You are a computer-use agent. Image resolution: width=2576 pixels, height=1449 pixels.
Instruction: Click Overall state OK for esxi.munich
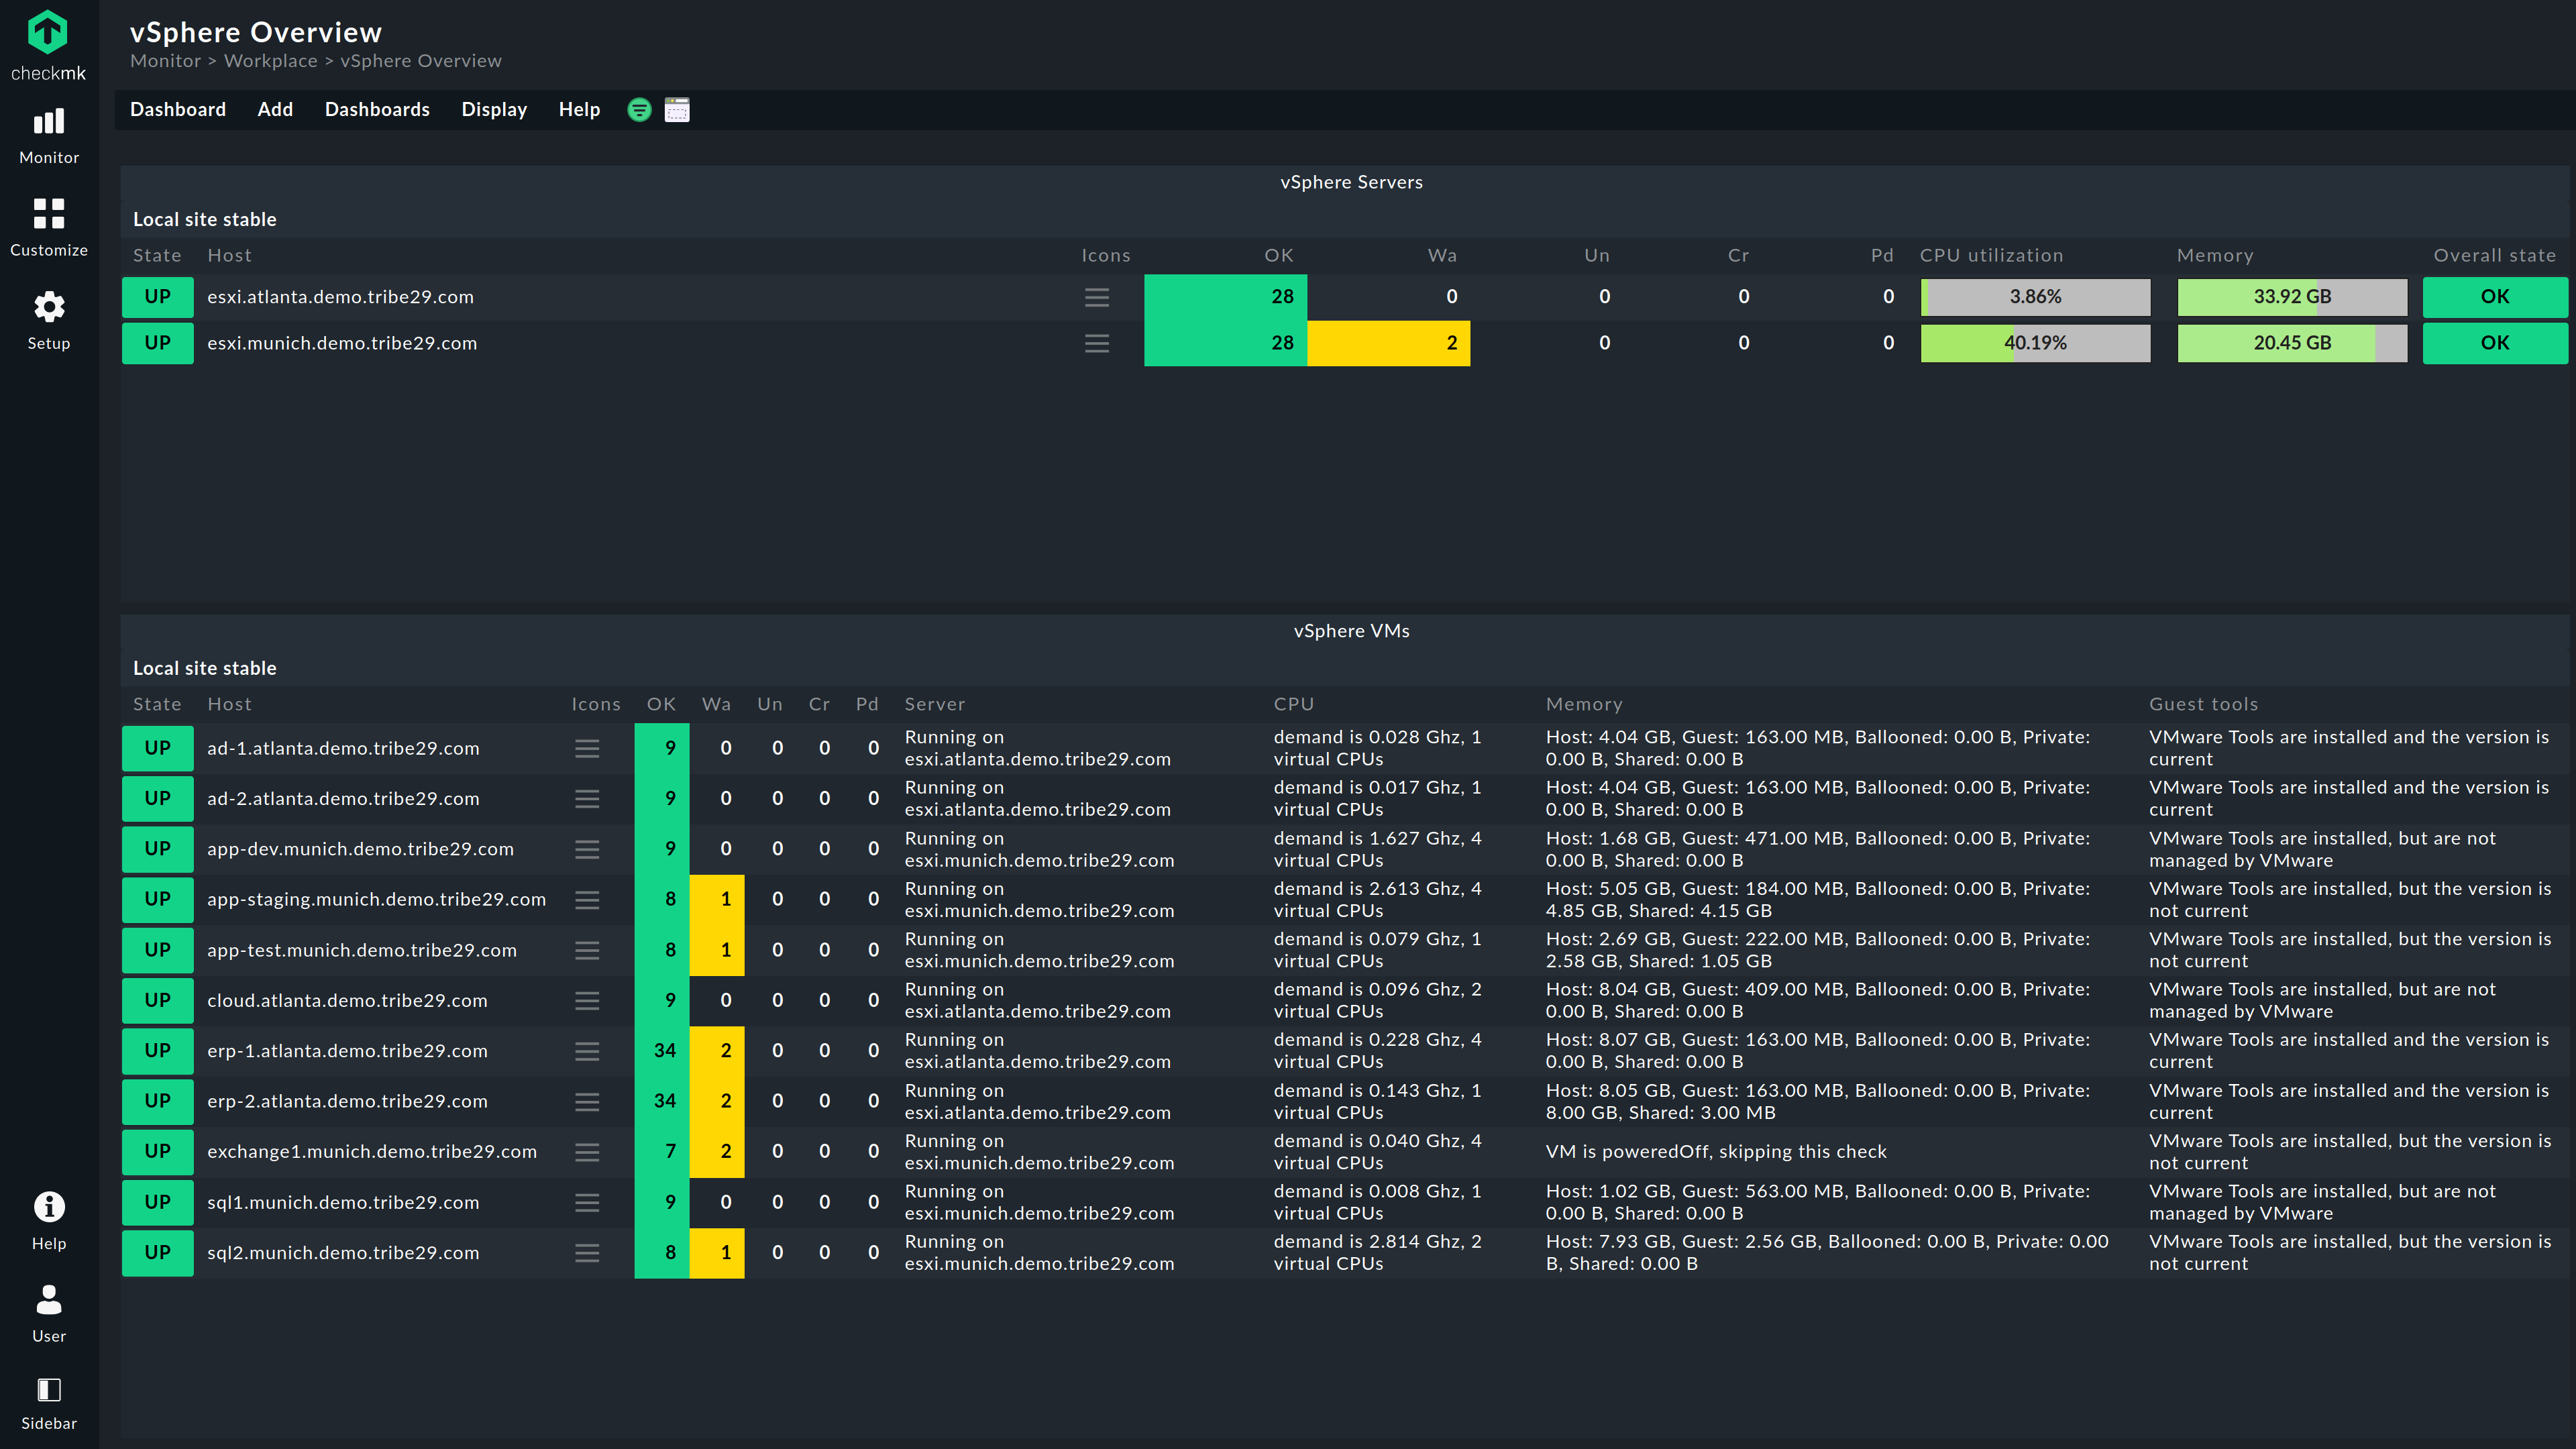tap(2495, 343)
